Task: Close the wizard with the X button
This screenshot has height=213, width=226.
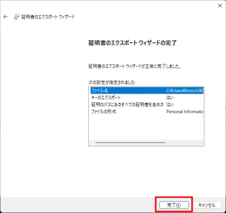Action: [220, 6]
